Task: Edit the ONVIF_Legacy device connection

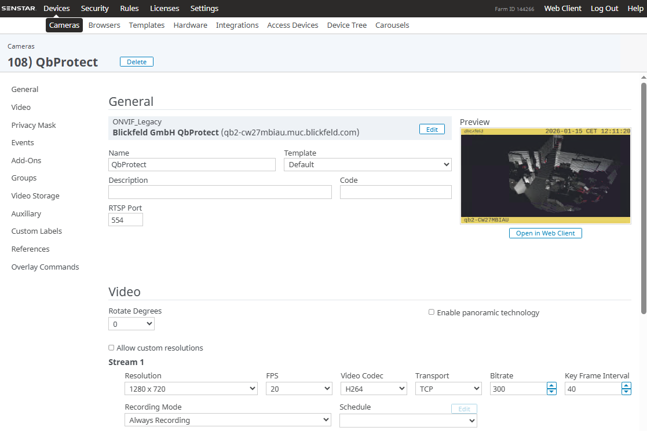Action: tap(432, 130)
